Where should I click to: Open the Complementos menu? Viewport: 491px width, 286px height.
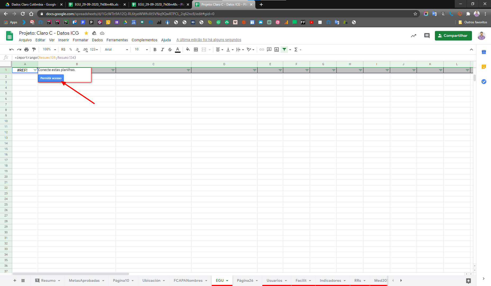point(145,40)
